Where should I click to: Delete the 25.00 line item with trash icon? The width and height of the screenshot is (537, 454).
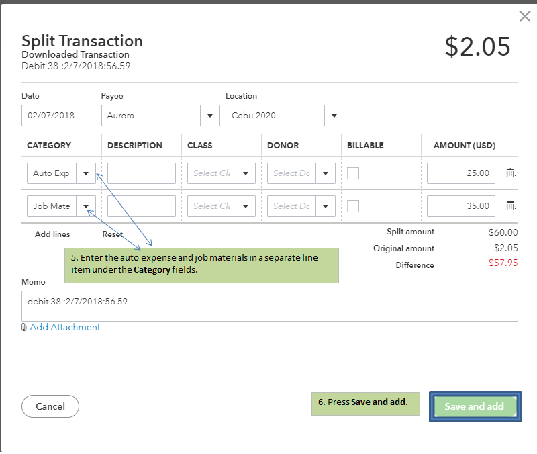[x=511, y=173]
